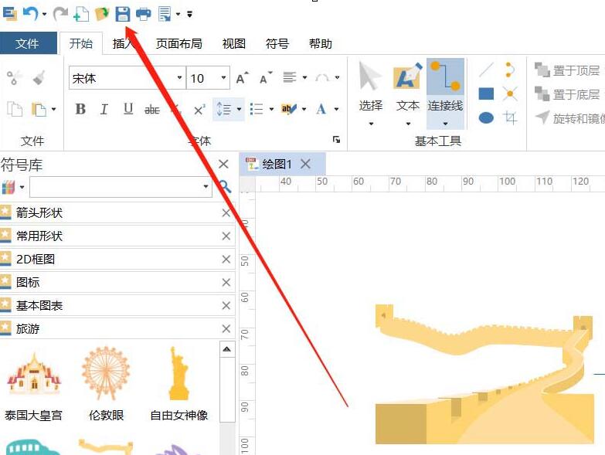The width and height of the screenshot is (605, 455).
Task: Click the symbol list scroll up arrow
Action: tap(227, 349)
